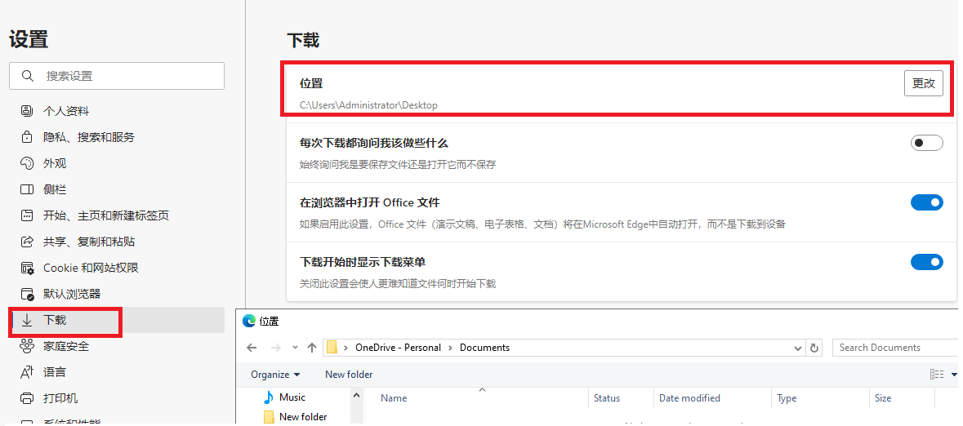963x426 pixels.
Task: Change view layout icon in dialog
Action: click(x=937, y=375)
